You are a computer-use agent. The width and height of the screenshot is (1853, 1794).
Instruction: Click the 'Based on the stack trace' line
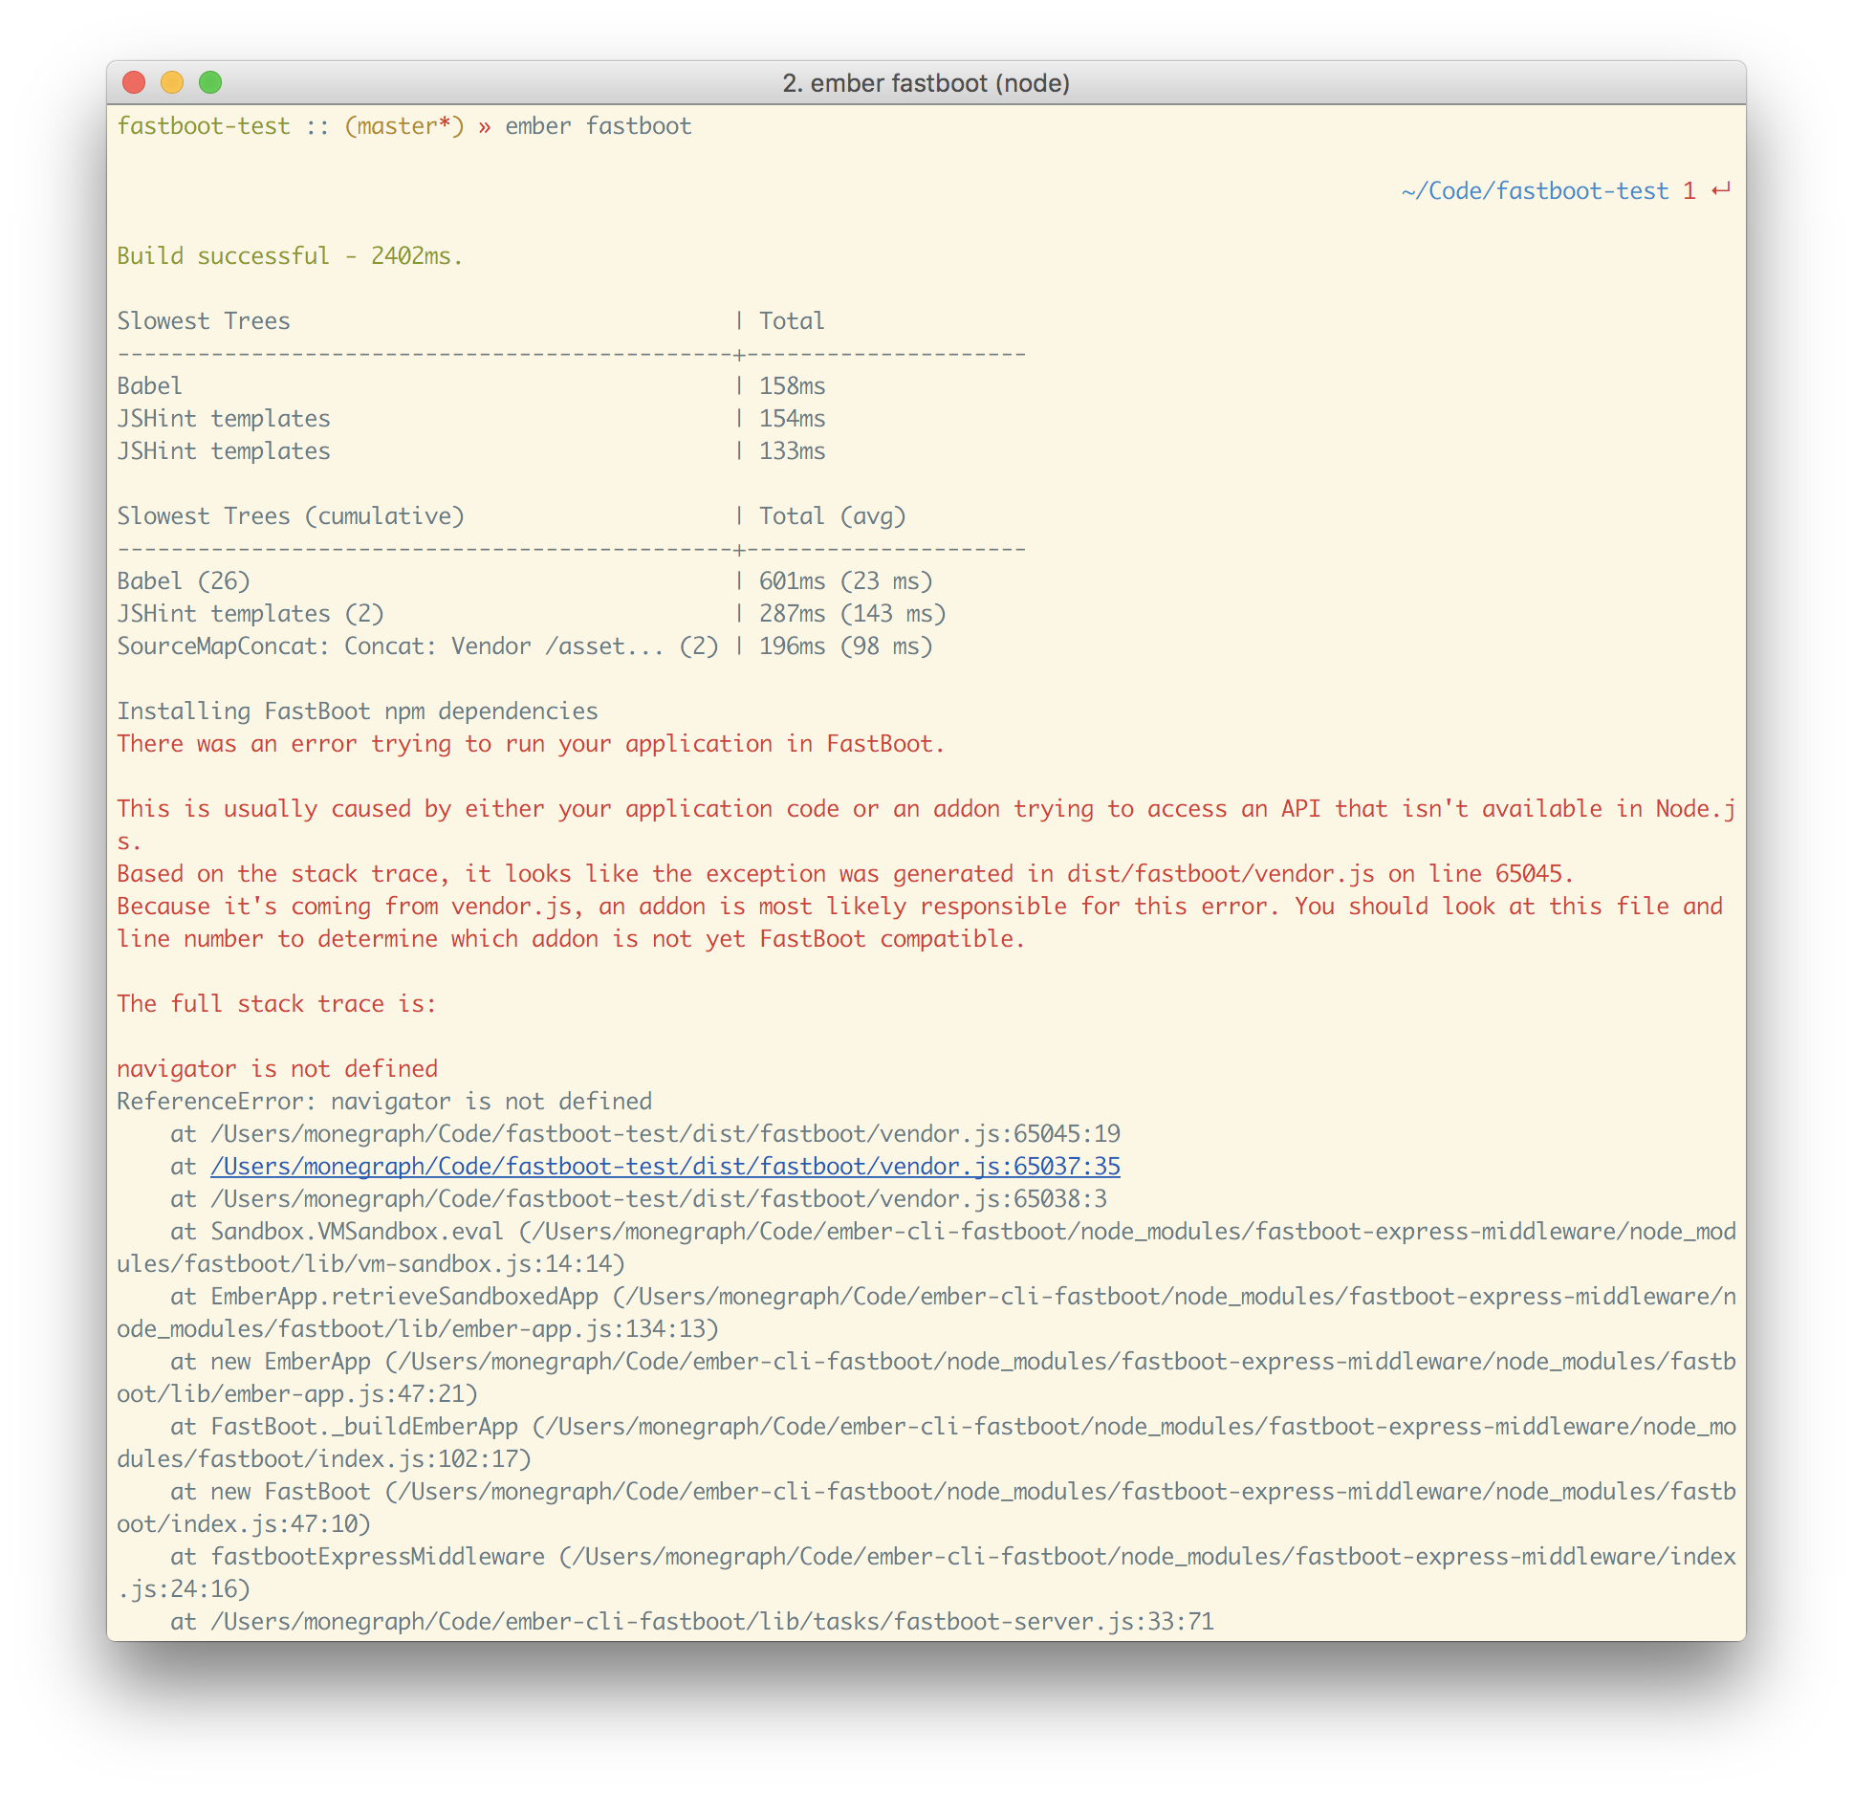point(845,874)
